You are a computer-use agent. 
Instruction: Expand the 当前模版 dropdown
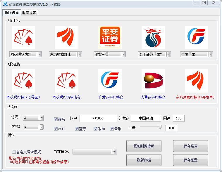pos(114,152)
